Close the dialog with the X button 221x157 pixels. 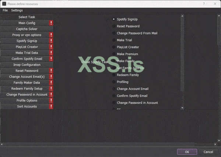click(x=215, y=4)
